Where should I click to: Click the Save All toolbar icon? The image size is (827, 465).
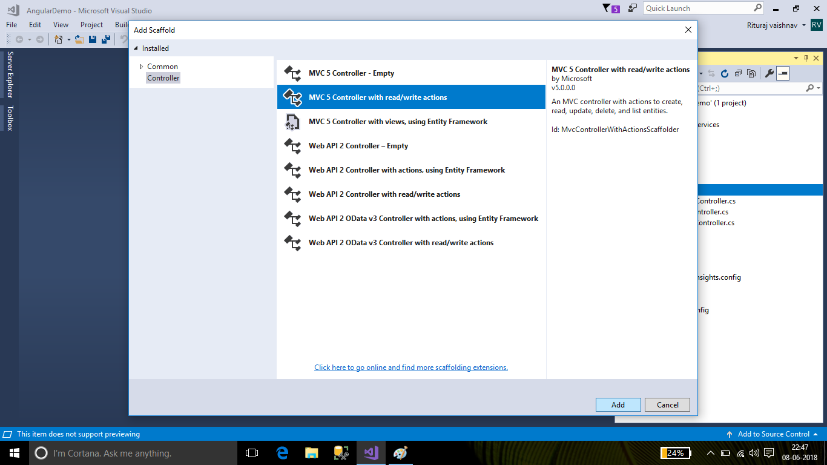[x=106, y=39]
